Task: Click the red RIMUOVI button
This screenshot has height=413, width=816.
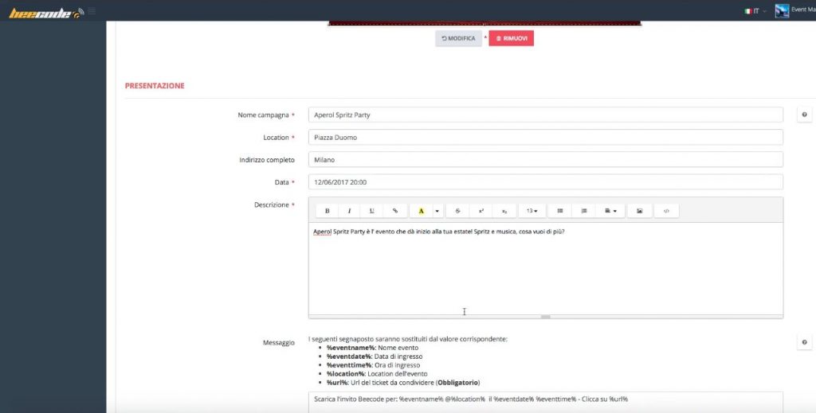Action: click(x=511, y=38)
